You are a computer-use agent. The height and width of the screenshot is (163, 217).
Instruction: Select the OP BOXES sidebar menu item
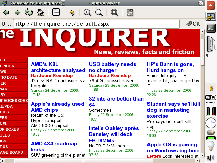point(14,129)
